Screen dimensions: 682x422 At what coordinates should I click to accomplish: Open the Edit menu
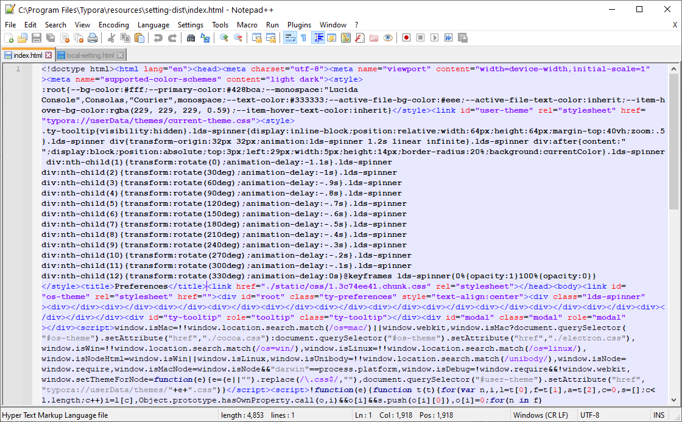pos(30,25)
